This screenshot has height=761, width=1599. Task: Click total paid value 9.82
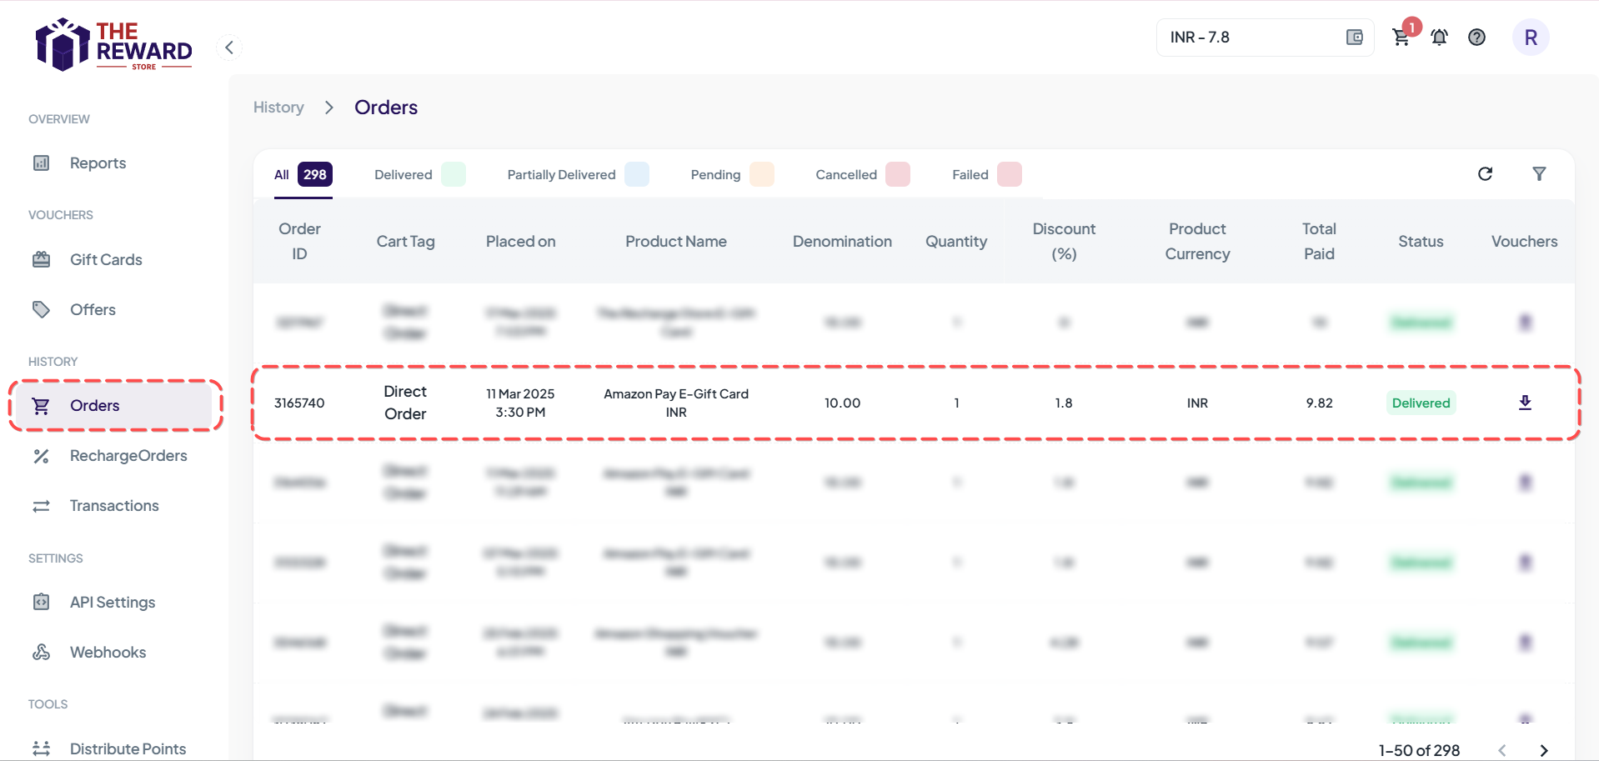(x=1319, y=403)
